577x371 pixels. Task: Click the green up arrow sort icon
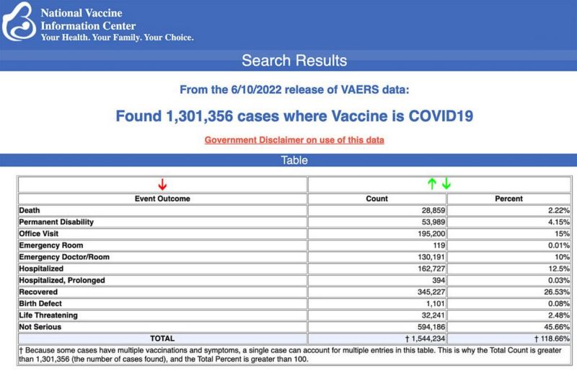coord(432,183)
